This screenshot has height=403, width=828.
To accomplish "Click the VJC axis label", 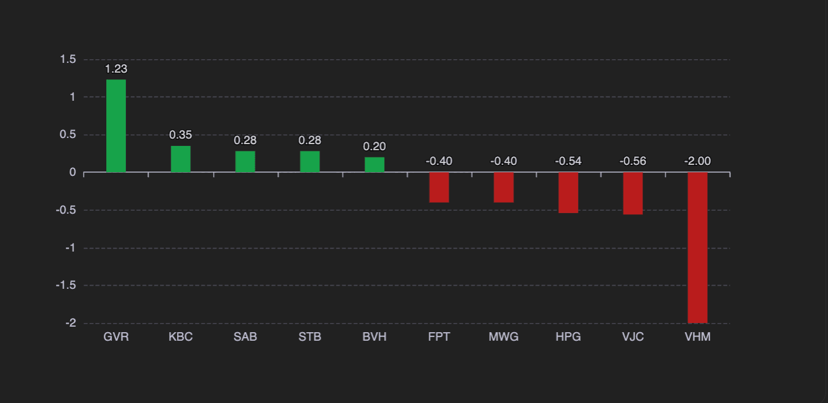I will tap(633, 337).
